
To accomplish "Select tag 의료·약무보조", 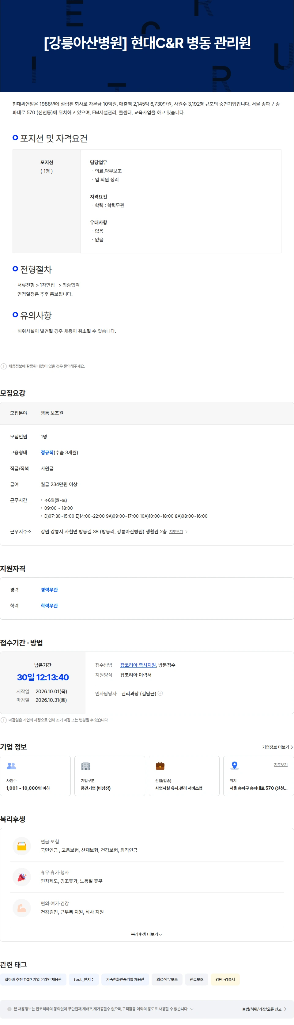I will coord(167,979).
